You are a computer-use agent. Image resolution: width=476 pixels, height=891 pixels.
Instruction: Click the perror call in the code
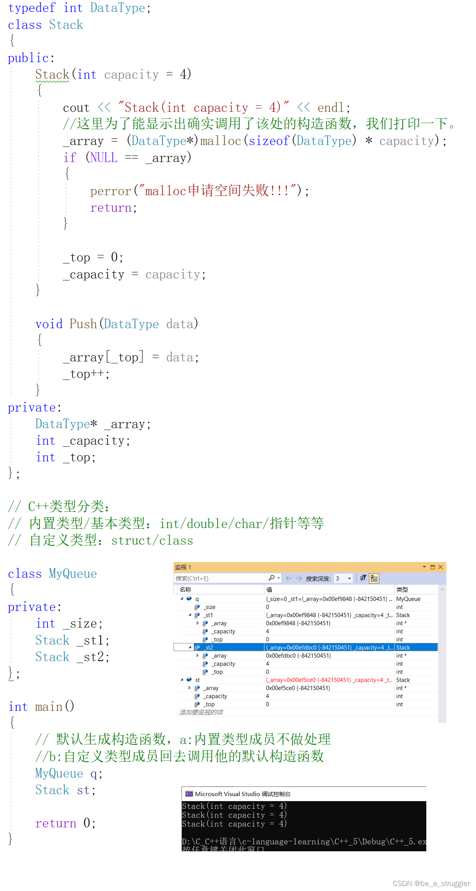pyautogui.click(x=111, y=191)
